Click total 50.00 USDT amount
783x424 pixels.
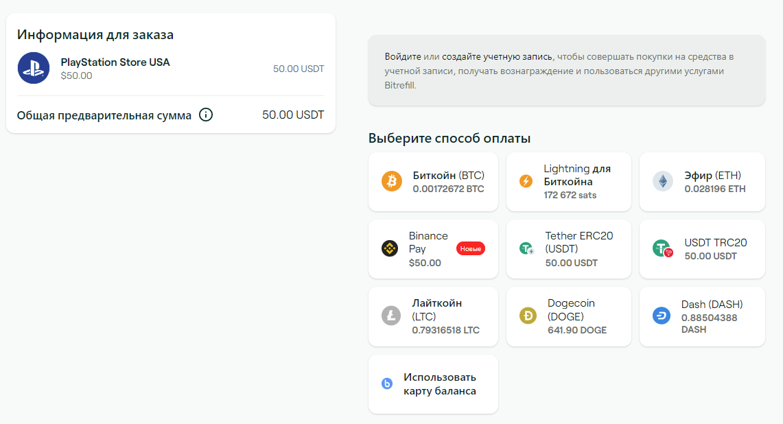293,115
